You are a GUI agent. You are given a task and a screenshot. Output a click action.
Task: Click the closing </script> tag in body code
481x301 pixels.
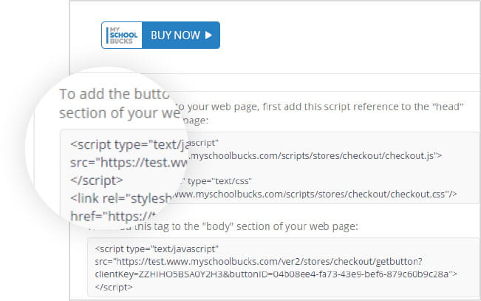click(114, 287)
